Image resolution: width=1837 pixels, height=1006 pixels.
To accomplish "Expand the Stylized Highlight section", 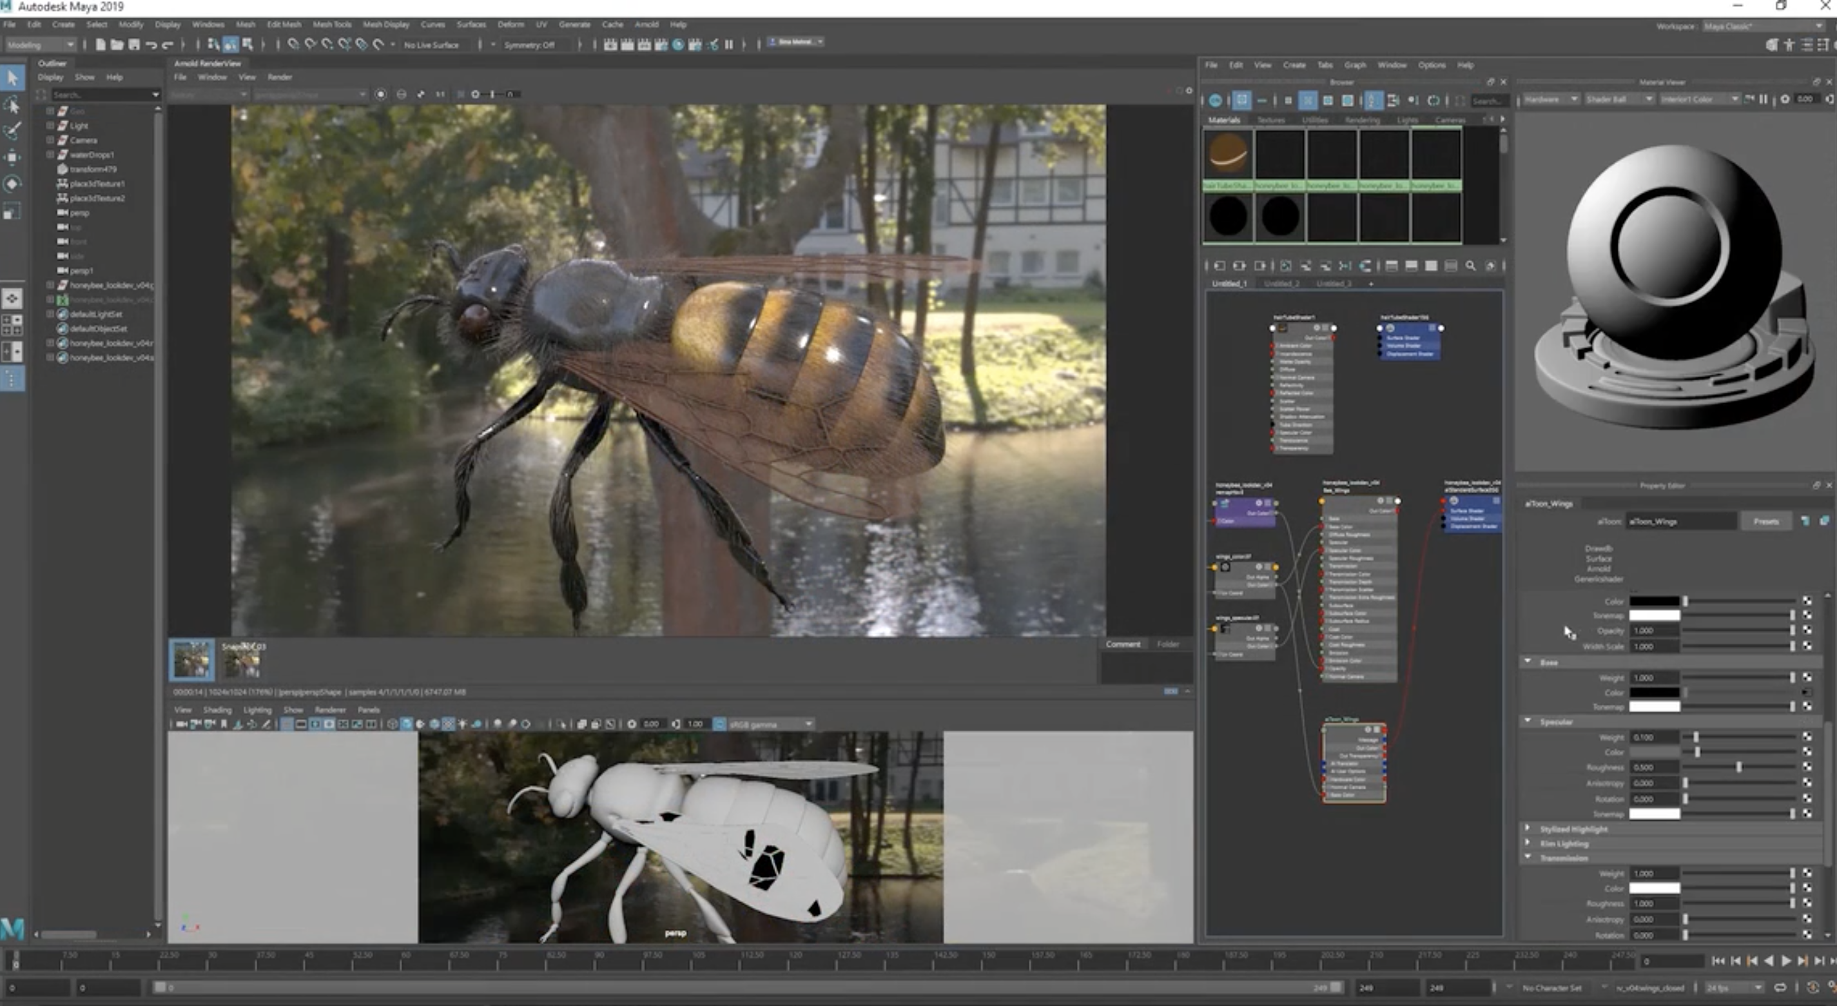I will (x=1528, y=829).
